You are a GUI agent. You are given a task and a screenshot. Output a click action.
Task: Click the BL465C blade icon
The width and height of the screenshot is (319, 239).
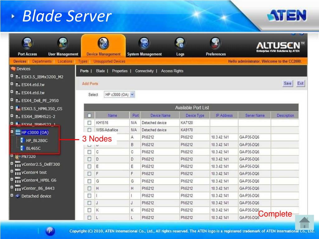(22, 148)
